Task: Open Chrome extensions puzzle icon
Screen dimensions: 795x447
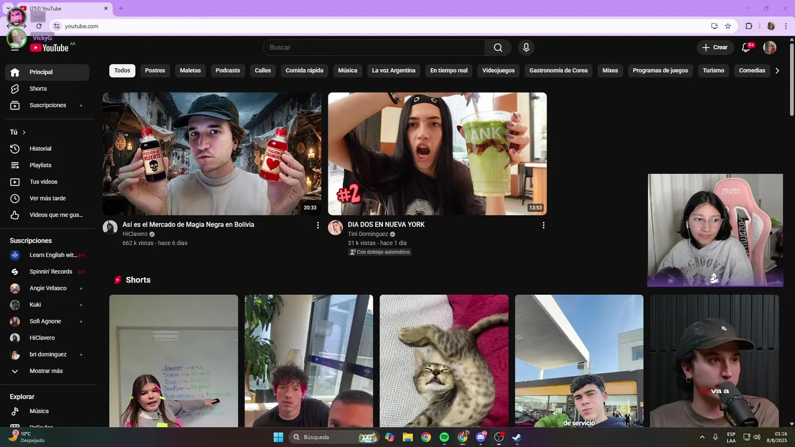Action: 749,26
